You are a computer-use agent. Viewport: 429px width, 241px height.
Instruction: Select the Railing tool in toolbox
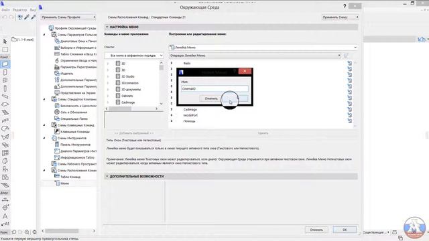(x=5, y=120)
